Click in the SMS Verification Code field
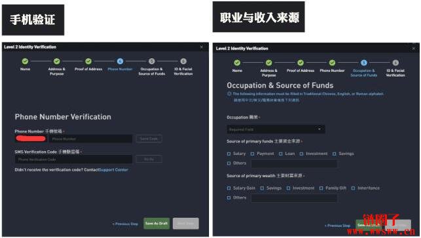The image size is (421, 238). click(x=74, y=159)
